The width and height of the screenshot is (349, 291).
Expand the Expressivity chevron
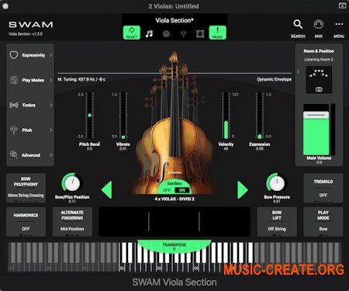(51, 55)
